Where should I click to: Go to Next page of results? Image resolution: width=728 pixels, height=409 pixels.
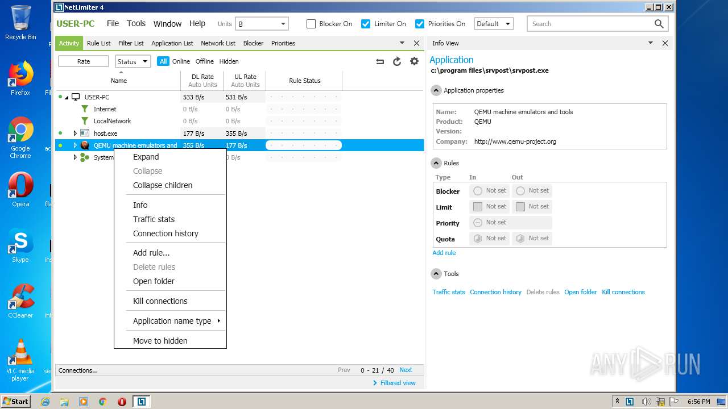point(406,370)
